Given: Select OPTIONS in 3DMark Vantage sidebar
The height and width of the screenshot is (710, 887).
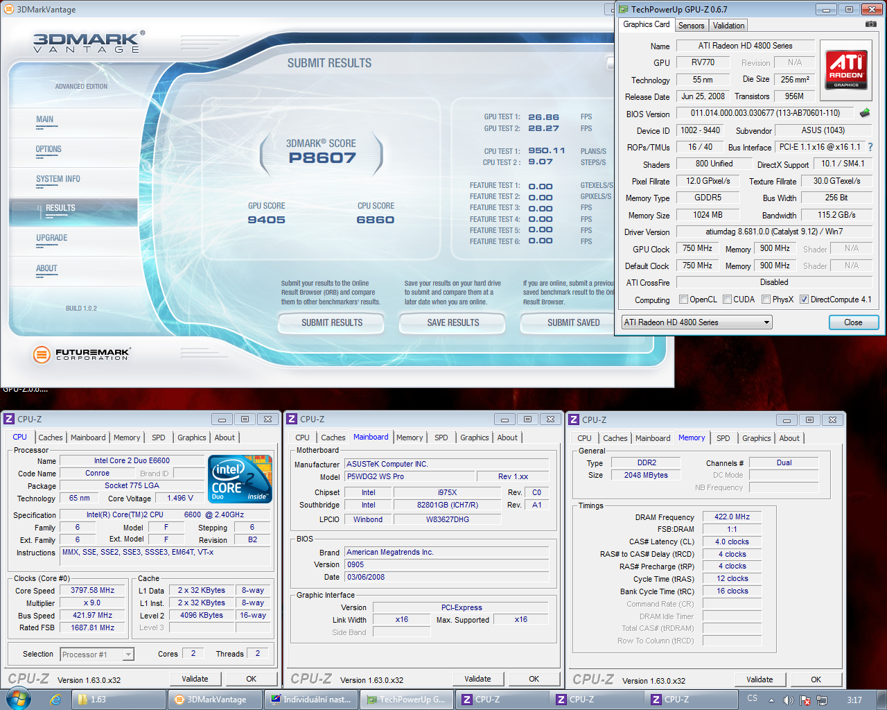Looking at the screenshot, I should [x=49, y=149].
